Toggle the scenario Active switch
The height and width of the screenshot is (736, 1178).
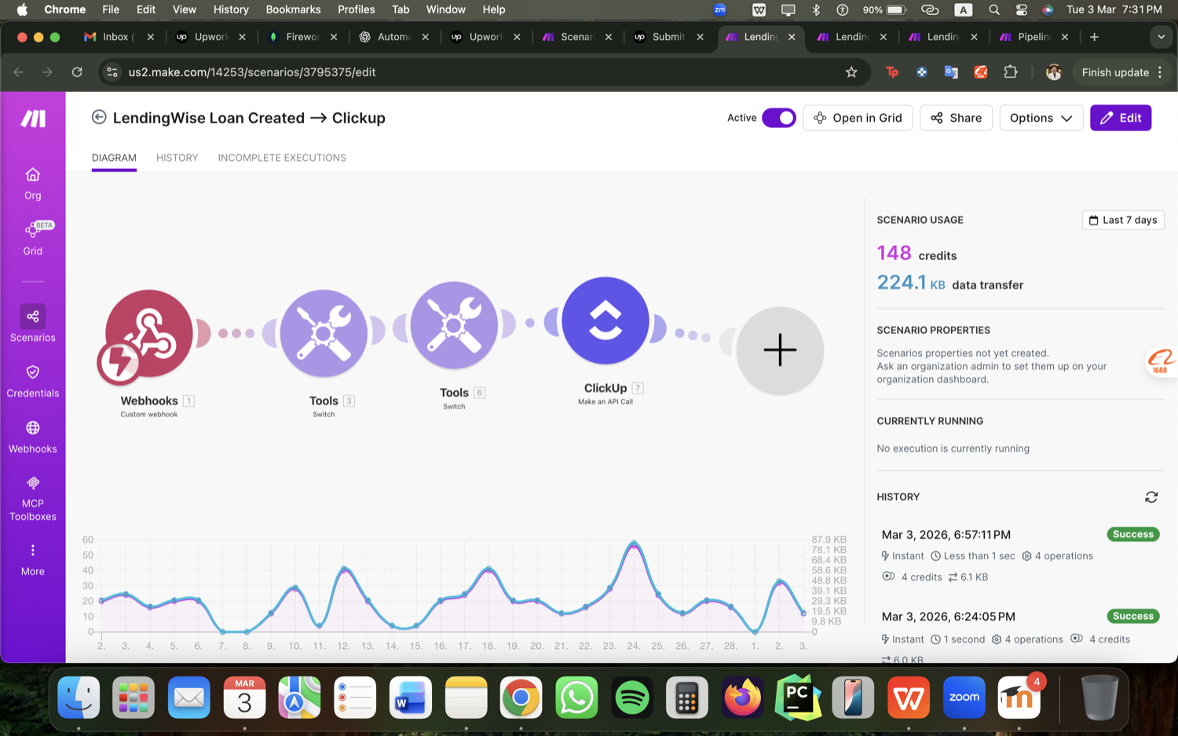(x=778, y=118)
